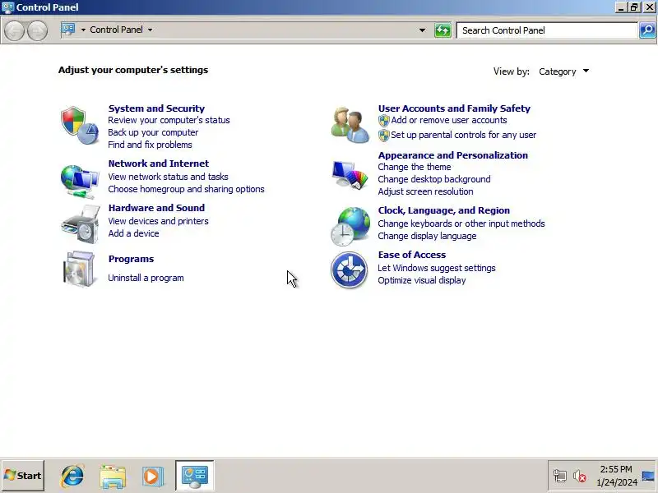The width and height of the screenshot is (658, 493).
Task: Click the Control Panel breadcrumb text
Action: pos(116,30)
